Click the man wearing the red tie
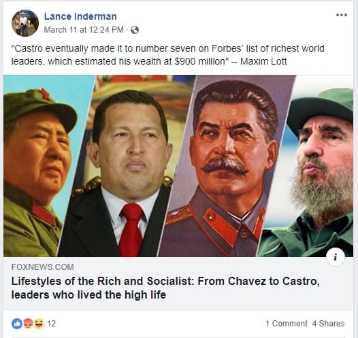This screenshot has height=338, width=358. coord(128,173)
